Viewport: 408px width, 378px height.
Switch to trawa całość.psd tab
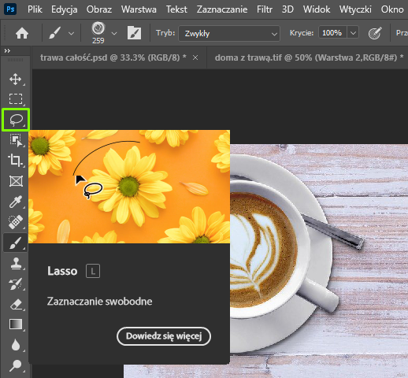coord(113,57)
